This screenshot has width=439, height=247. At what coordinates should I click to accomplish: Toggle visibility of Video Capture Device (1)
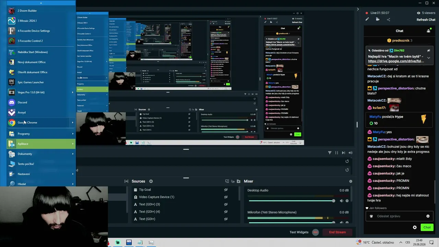click(x=226, y=197)
